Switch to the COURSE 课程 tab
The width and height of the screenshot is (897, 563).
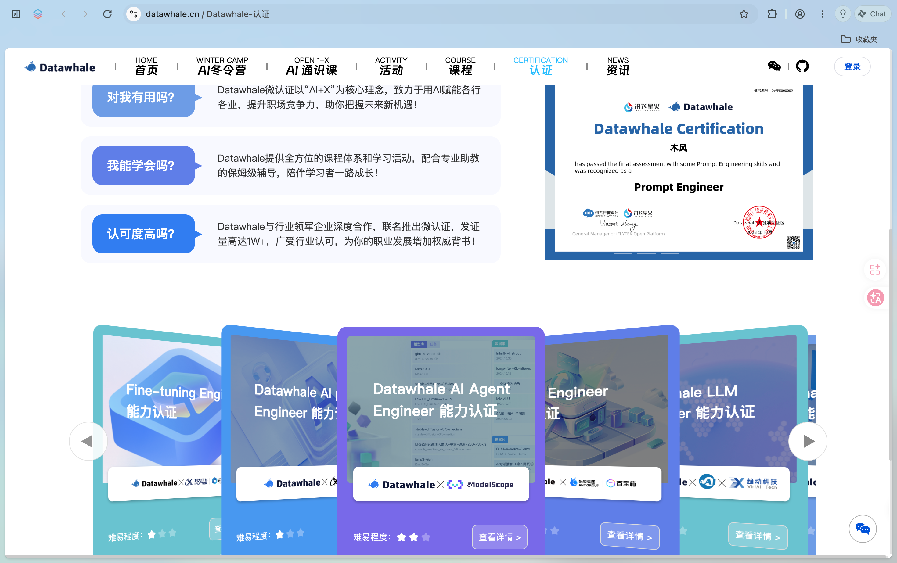[460, 66]
